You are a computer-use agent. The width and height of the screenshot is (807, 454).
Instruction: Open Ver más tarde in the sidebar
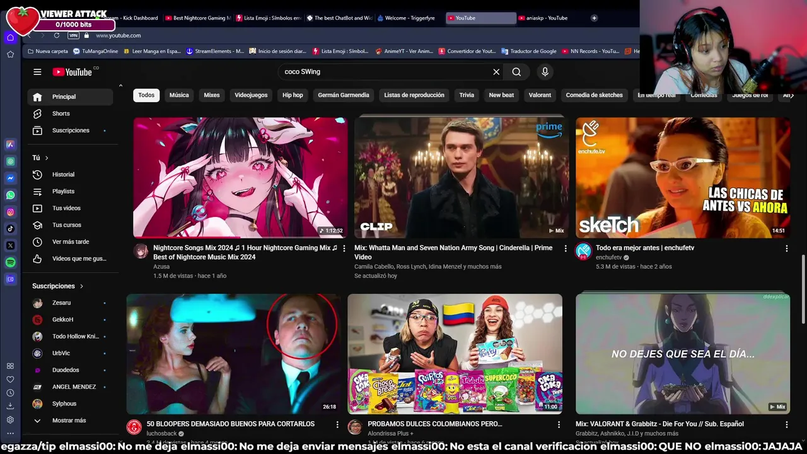(70, 242)
